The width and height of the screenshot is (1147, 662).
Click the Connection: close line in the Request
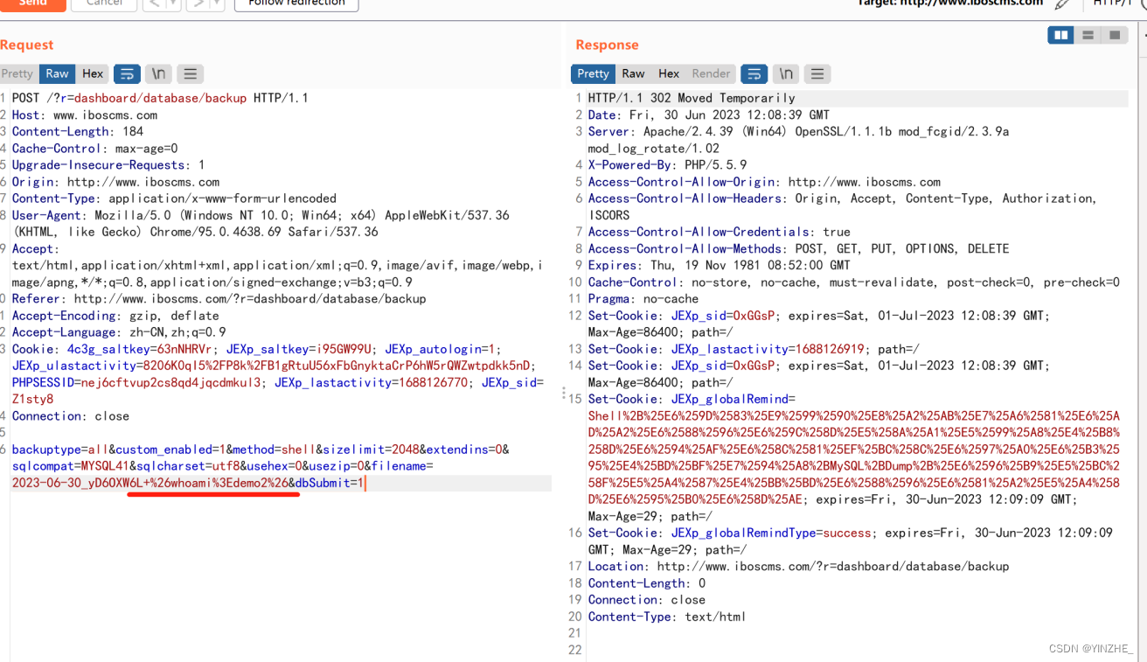(71, 415)
